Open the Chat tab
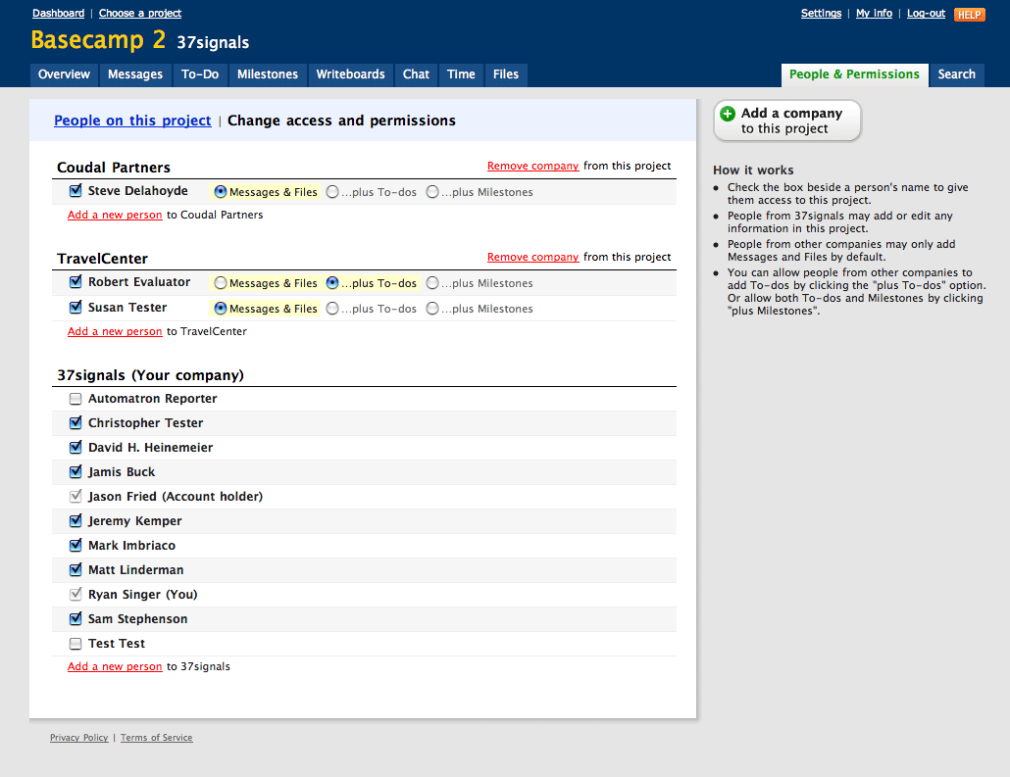The width and height of the screenshot is (1010, 777). [x=416, y=74]
